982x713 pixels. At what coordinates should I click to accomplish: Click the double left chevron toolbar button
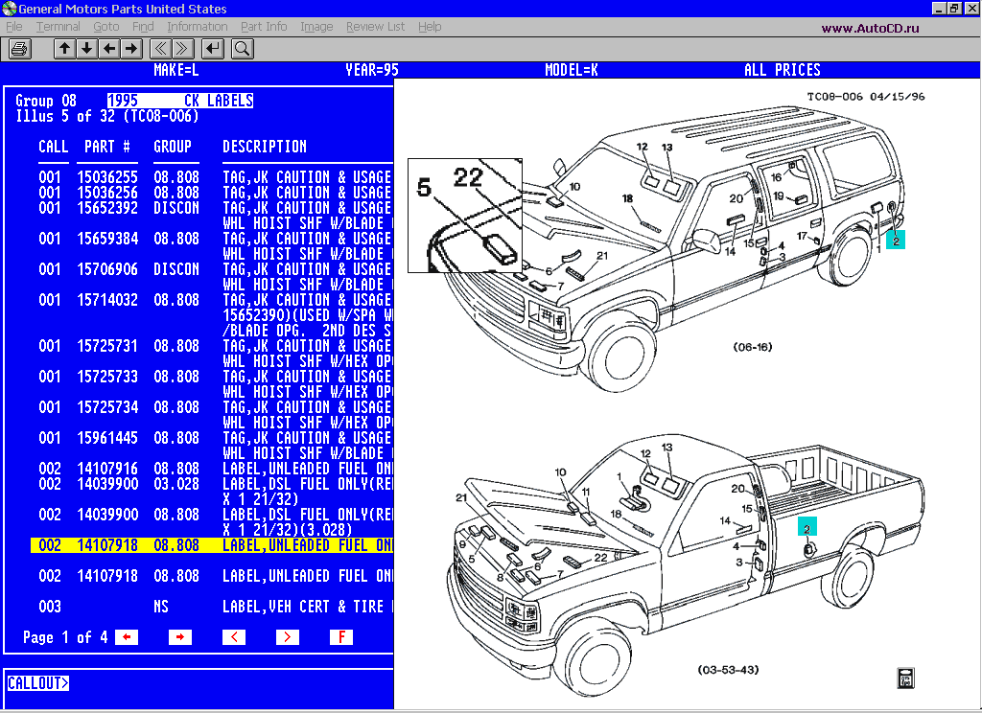tap(160, 48)
